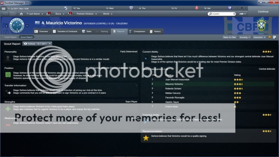Click the Monday fixture club badge in calendar bar
The height and width of the screenshot is (157, 279).
[x=66, y=8]
